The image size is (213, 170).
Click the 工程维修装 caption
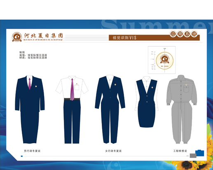(x=180, y=151)
